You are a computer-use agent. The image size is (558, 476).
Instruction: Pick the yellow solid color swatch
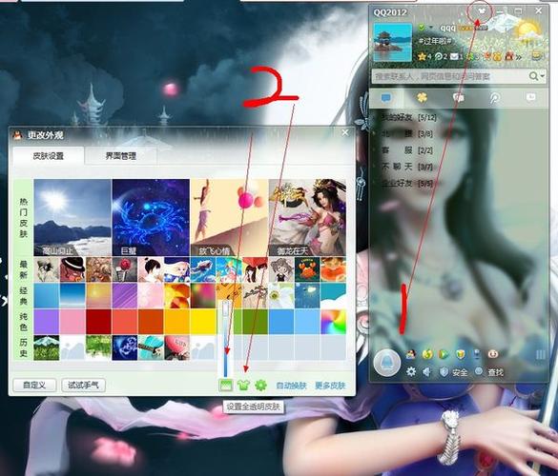click(203, 322)
